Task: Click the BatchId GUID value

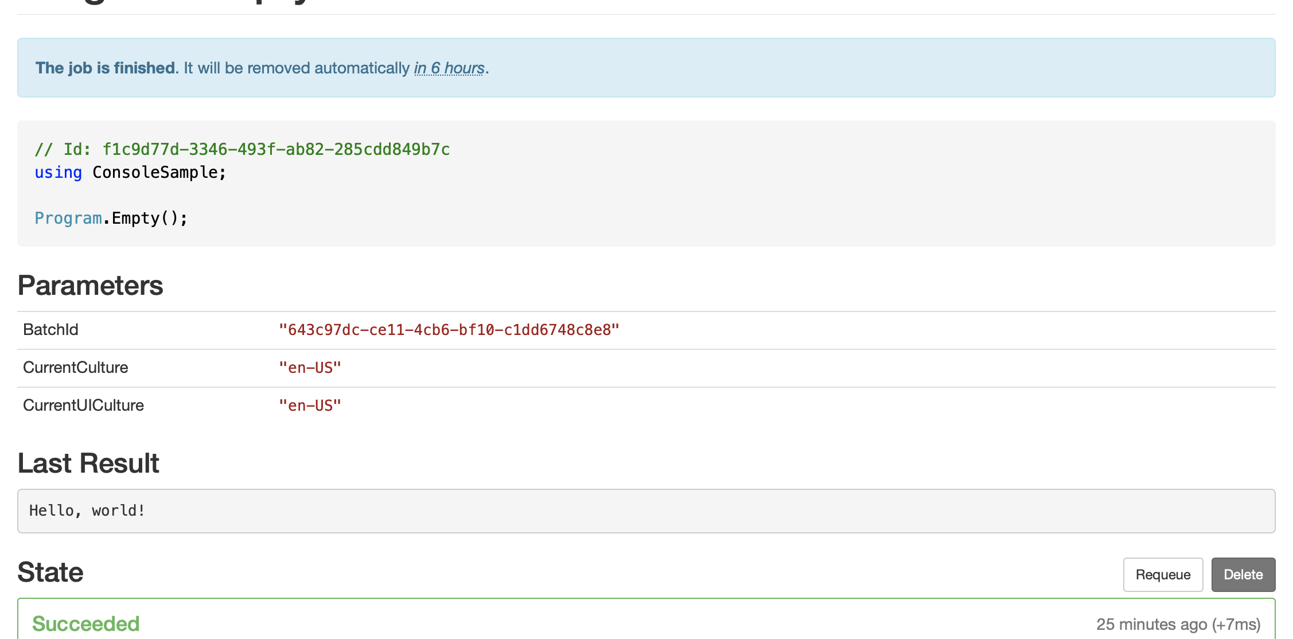Action: coord(449,330)
